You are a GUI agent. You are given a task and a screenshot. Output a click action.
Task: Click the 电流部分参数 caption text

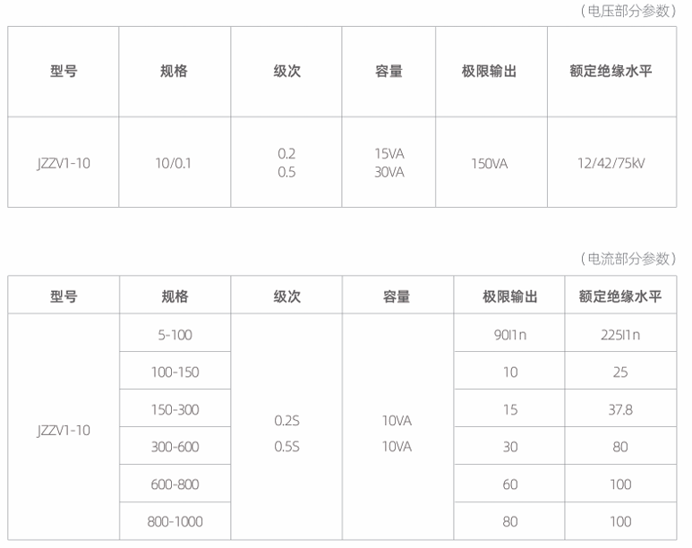click(628, 259)
